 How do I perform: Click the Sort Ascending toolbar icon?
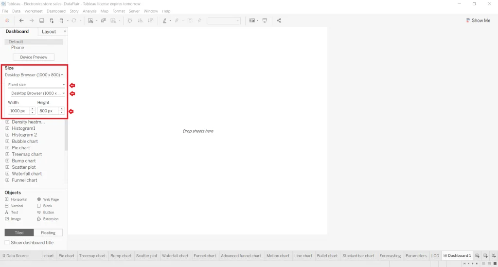click(x=140, y=20)
